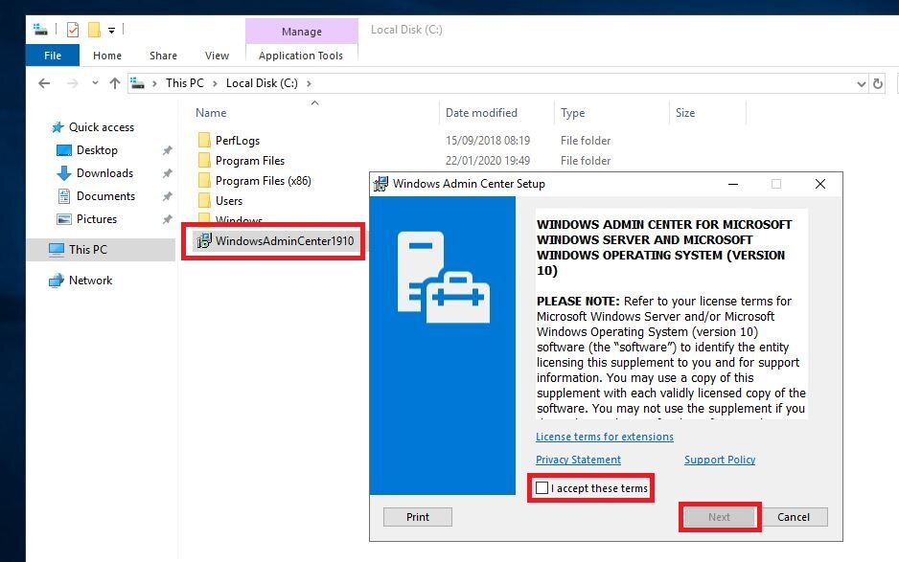
Task: Open Customize Quick Access Toolbar dropdown
Action: coord(112,30)
